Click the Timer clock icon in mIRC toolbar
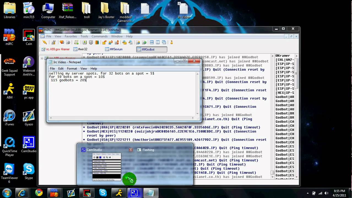 pyautogui.click(x=91, y=42)
